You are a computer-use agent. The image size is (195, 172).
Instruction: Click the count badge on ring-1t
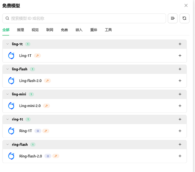click(28, 119)
